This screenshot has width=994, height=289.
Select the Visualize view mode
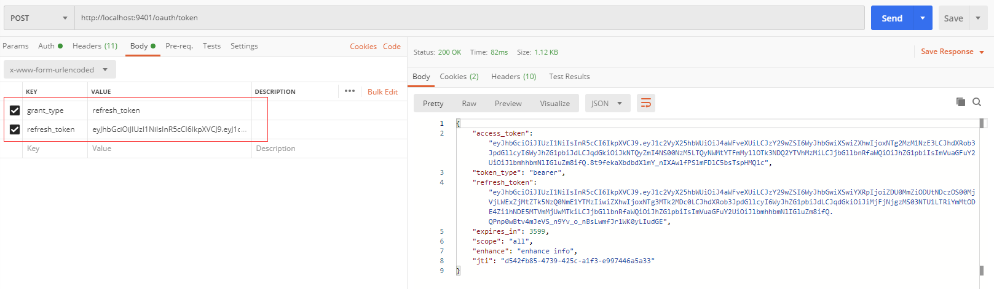[555, 103]
